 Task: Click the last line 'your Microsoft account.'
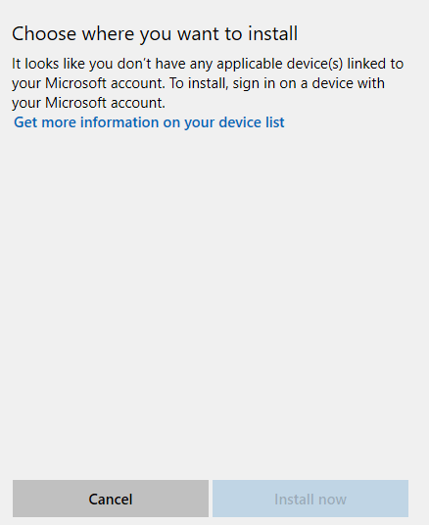88,103
